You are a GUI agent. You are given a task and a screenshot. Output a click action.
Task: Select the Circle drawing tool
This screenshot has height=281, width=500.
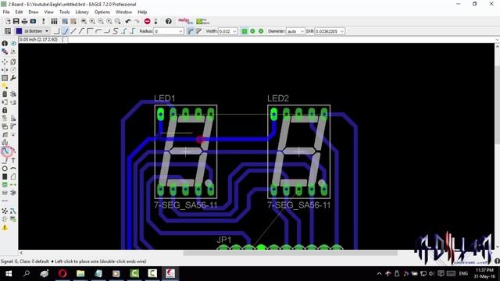[x=5, y=169]
